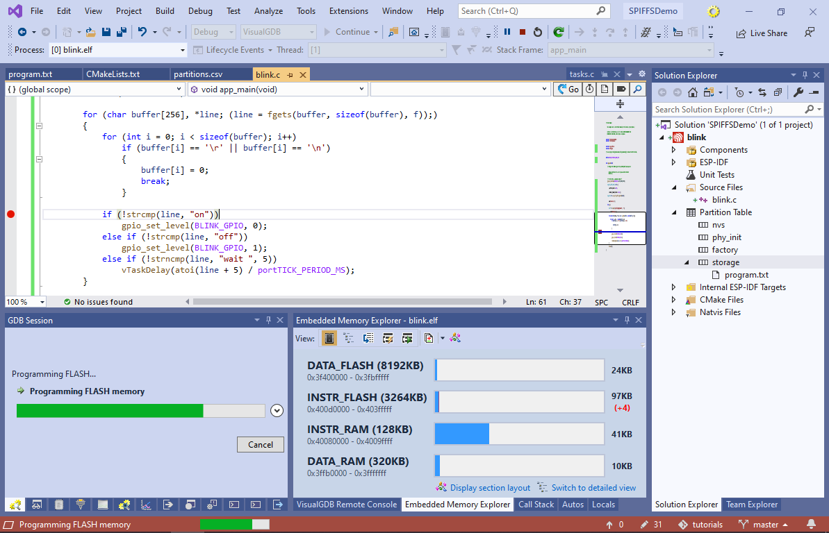
Task: Open Solution Explorer properties wrench icon
Action: pos(798,92)
